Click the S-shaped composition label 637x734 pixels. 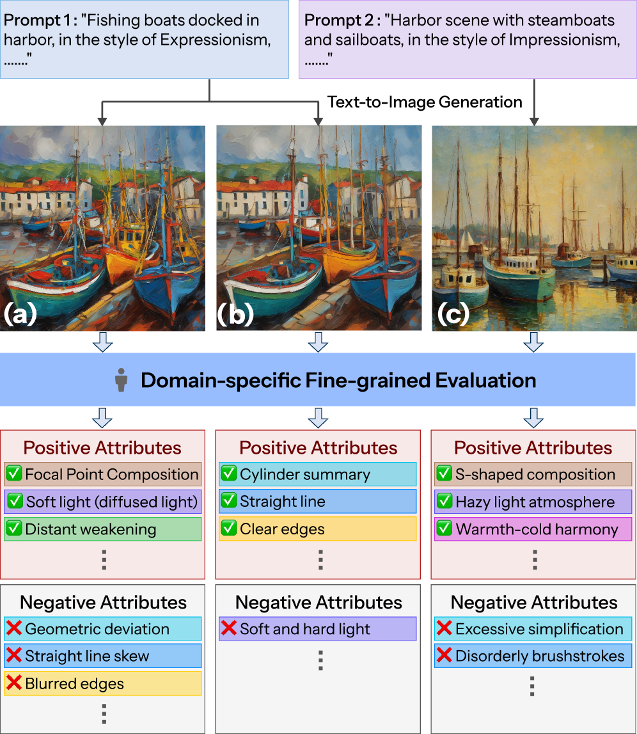[535, 474]
